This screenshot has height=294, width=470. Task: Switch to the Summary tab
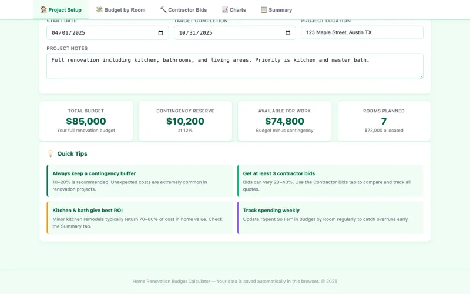click(276, 10)
